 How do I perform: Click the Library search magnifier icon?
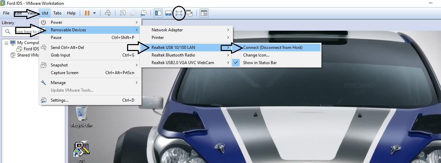8,32
